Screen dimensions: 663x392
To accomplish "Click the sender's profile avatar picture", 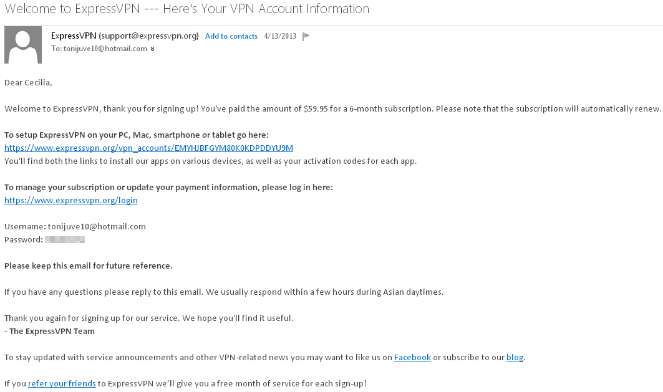I will 23,45.
